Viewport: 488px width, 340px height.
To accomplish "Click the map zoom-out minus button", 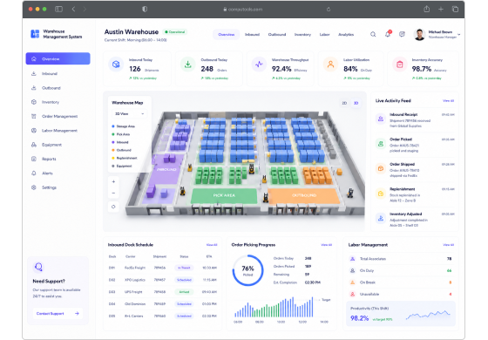I will pos(113,193).
